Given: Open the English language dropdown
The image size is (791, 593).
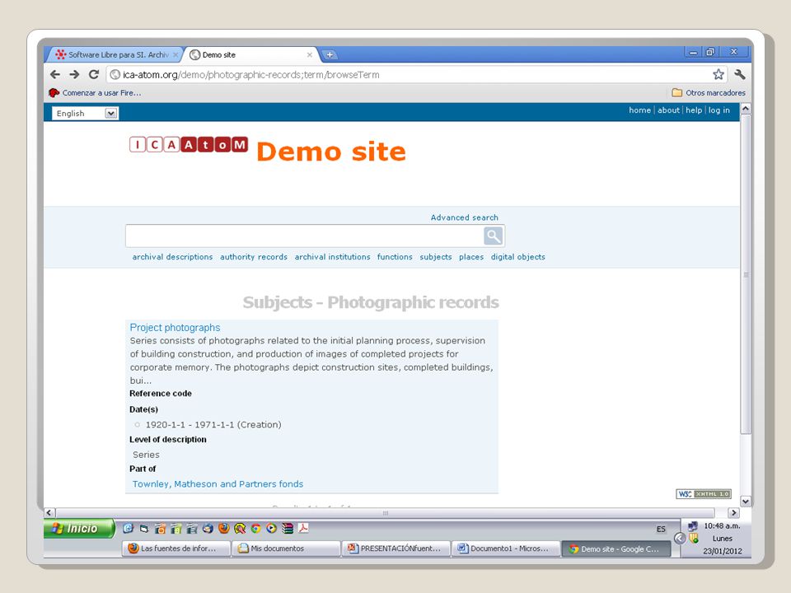Looking at the screenshot, I should click(85, 114).
